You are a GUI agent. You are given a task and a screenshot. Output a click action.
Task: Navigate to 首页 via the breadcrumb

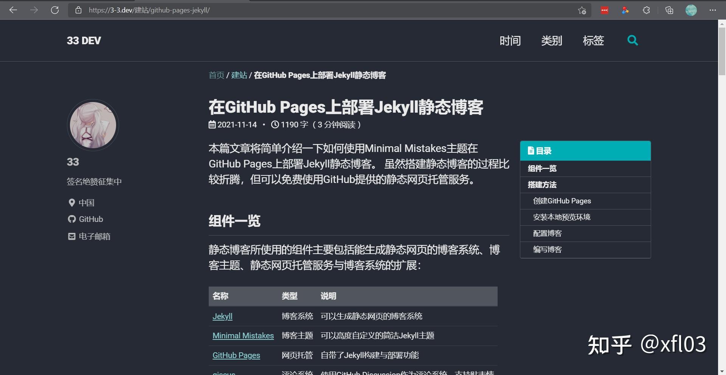pos(216,75)
